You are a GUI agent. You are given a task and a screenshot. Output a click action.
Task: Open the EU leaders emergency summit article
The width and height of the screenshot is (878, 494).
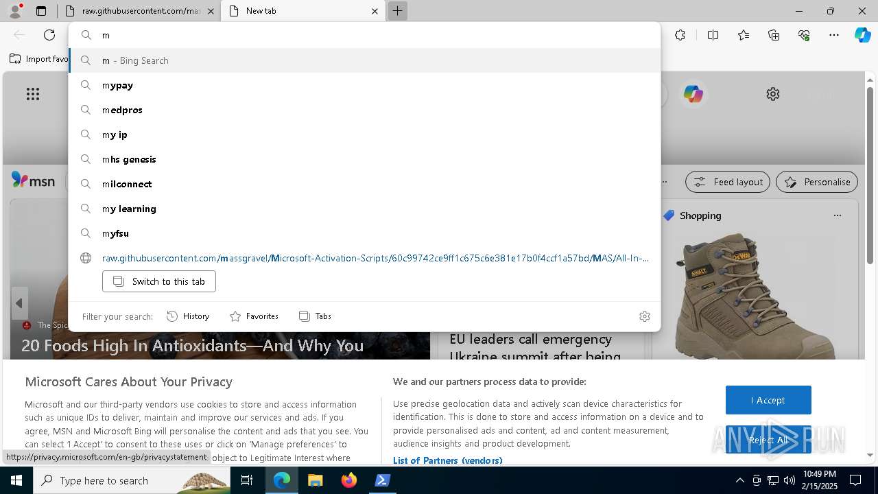pos(535,347)
